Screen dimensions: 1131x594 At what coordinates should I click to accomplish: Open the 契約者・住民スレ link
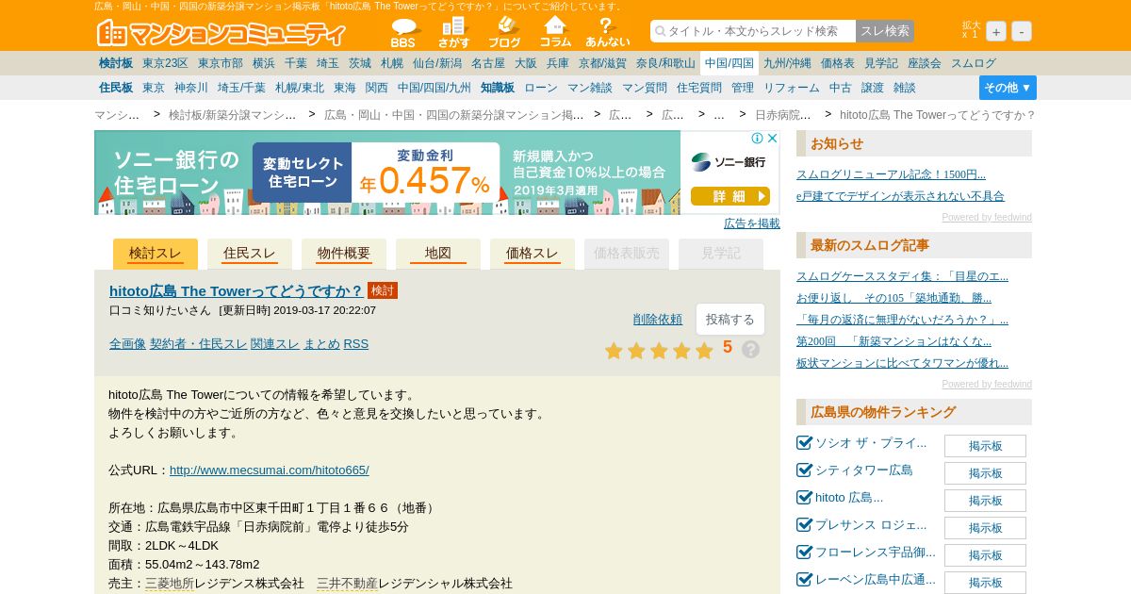(198, 343)
